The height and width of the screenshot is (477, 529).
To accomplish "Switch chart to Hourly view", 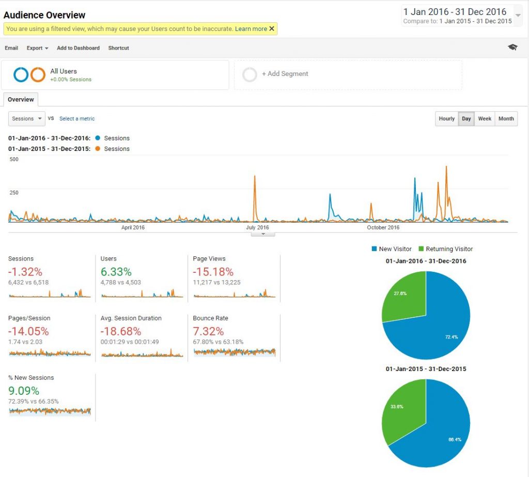I will pos(447,118).
